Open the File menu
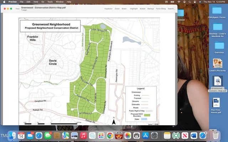 [22, 2]
